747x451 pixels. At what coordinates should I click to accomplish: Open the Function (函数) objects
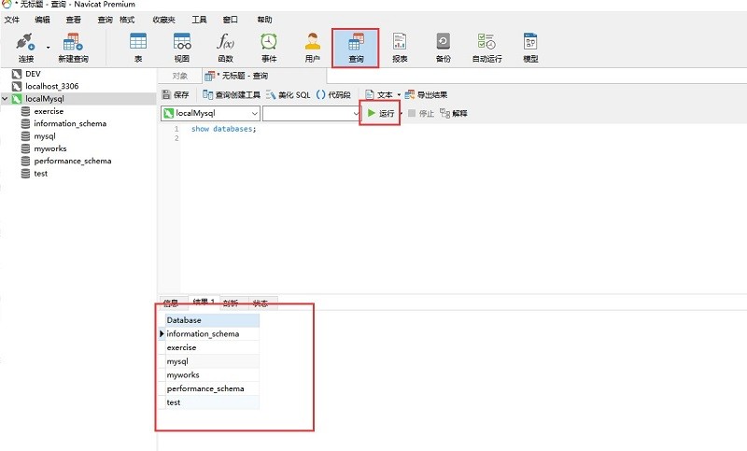point(225,48)
